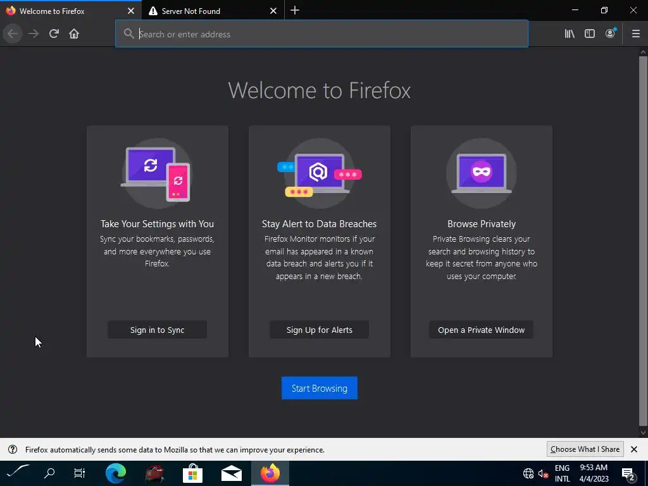This screenshot has height=486, width=648.
Task: Switch to Welcome to Firefox tab
Action: tap(71, 11)
